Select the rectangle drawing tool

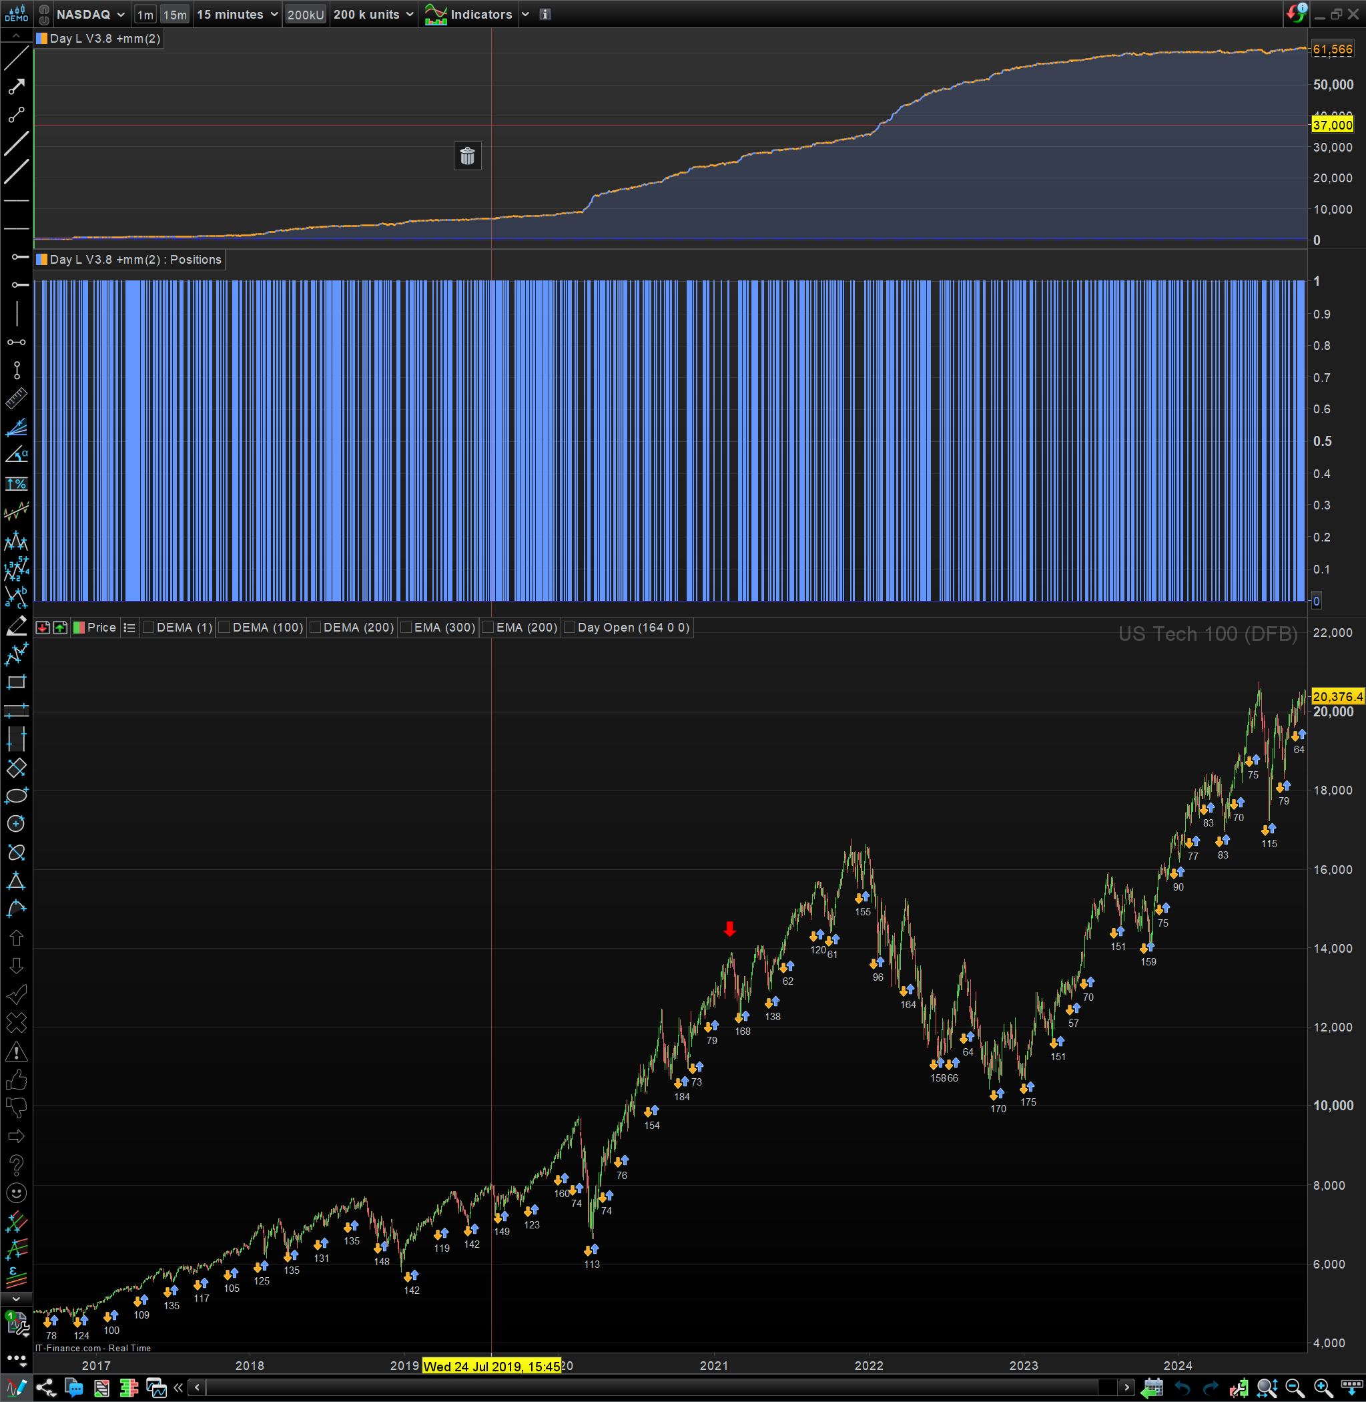(x=16, y=682)
